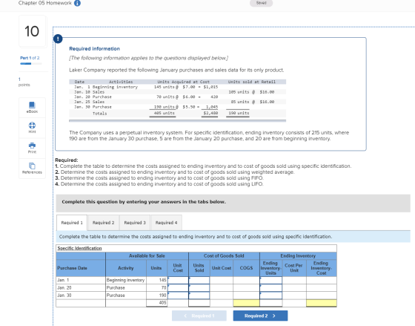Click the yellow COGS total cell

(x=246, y=303)
